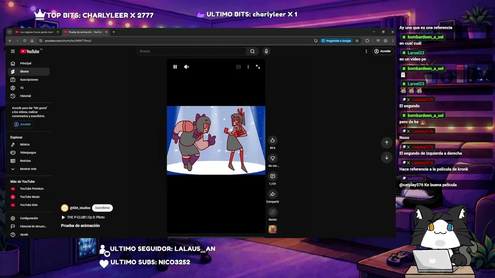
Task: Open Videojuegos under Explorar
Action: tap(29, 153)
